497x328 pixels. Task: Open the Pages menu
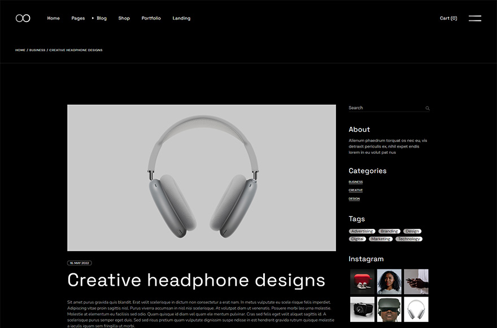(78, 18)
